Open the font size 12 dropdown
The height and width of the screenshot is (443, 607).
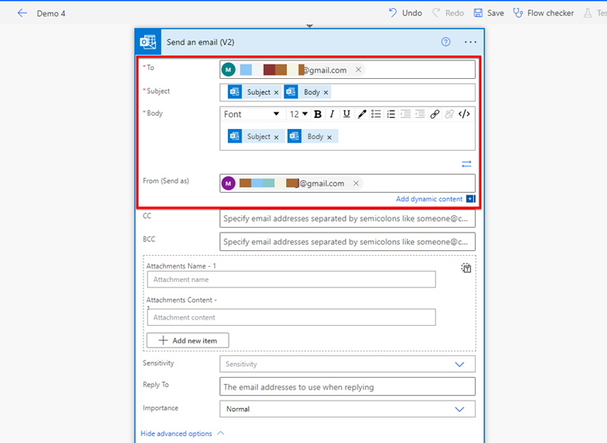pos(299,114)
